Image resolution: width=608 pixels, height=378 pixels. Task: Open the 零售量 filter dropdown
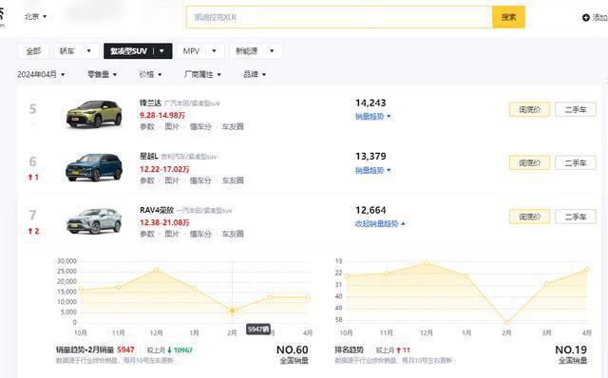pyautogui.click(x=102, y=74)
